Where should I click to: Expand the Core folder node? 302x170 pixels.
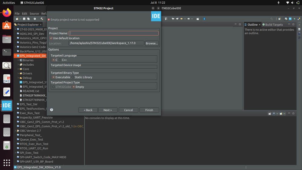pyautogui.click(x=18, y=69)
